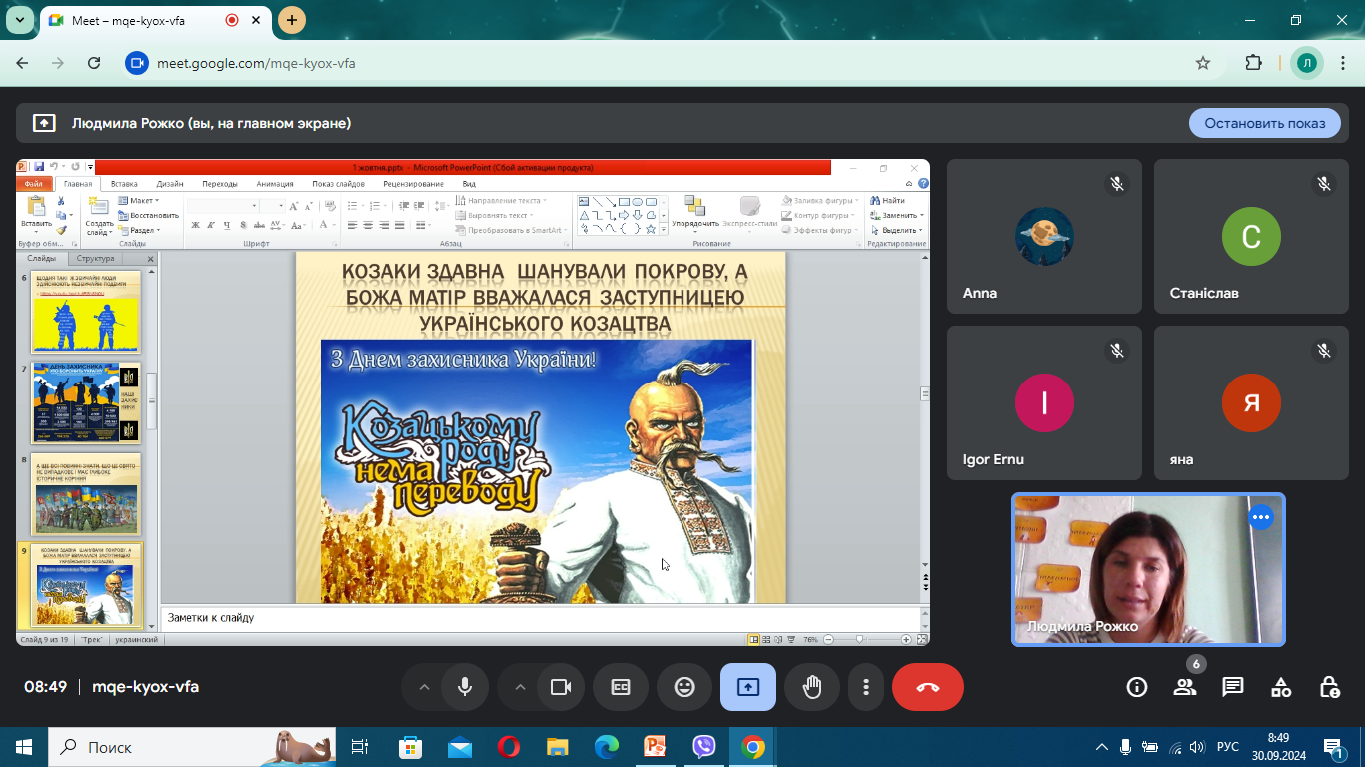Click the Meet address bar URL

pos(256,63)
